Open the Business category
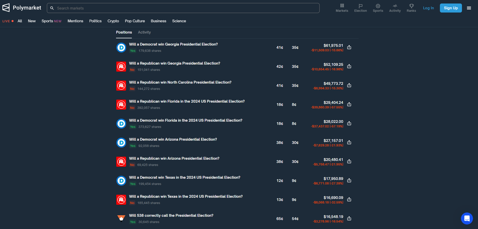 coord(158,21)
